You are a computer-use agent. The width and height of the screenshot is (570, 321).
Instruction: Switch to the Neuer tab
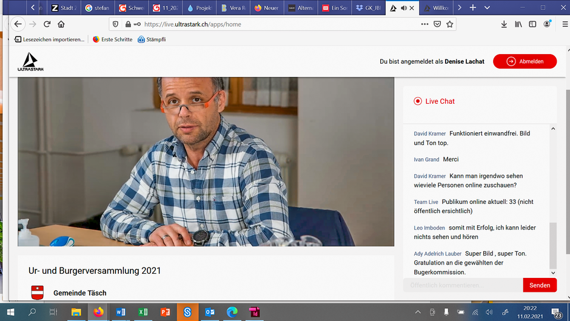[x=266, y=8]
